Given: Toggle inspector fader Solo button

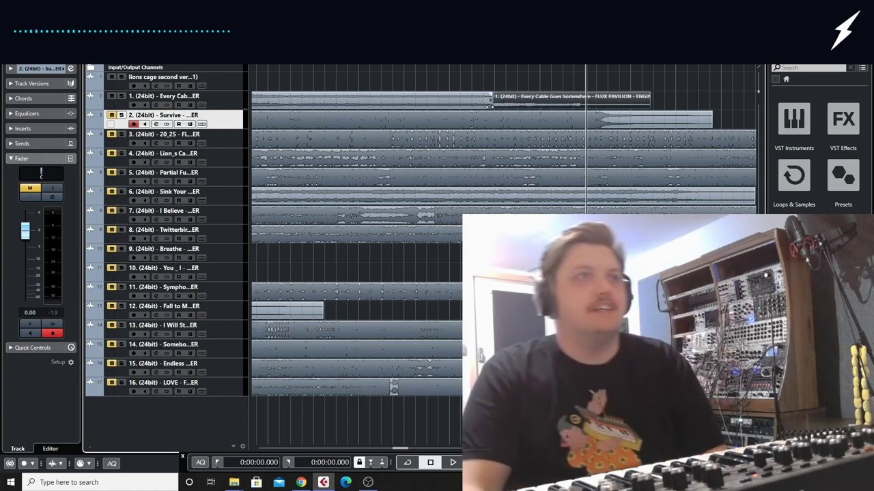Looking at the screenshot, I should tap(52, 188).
